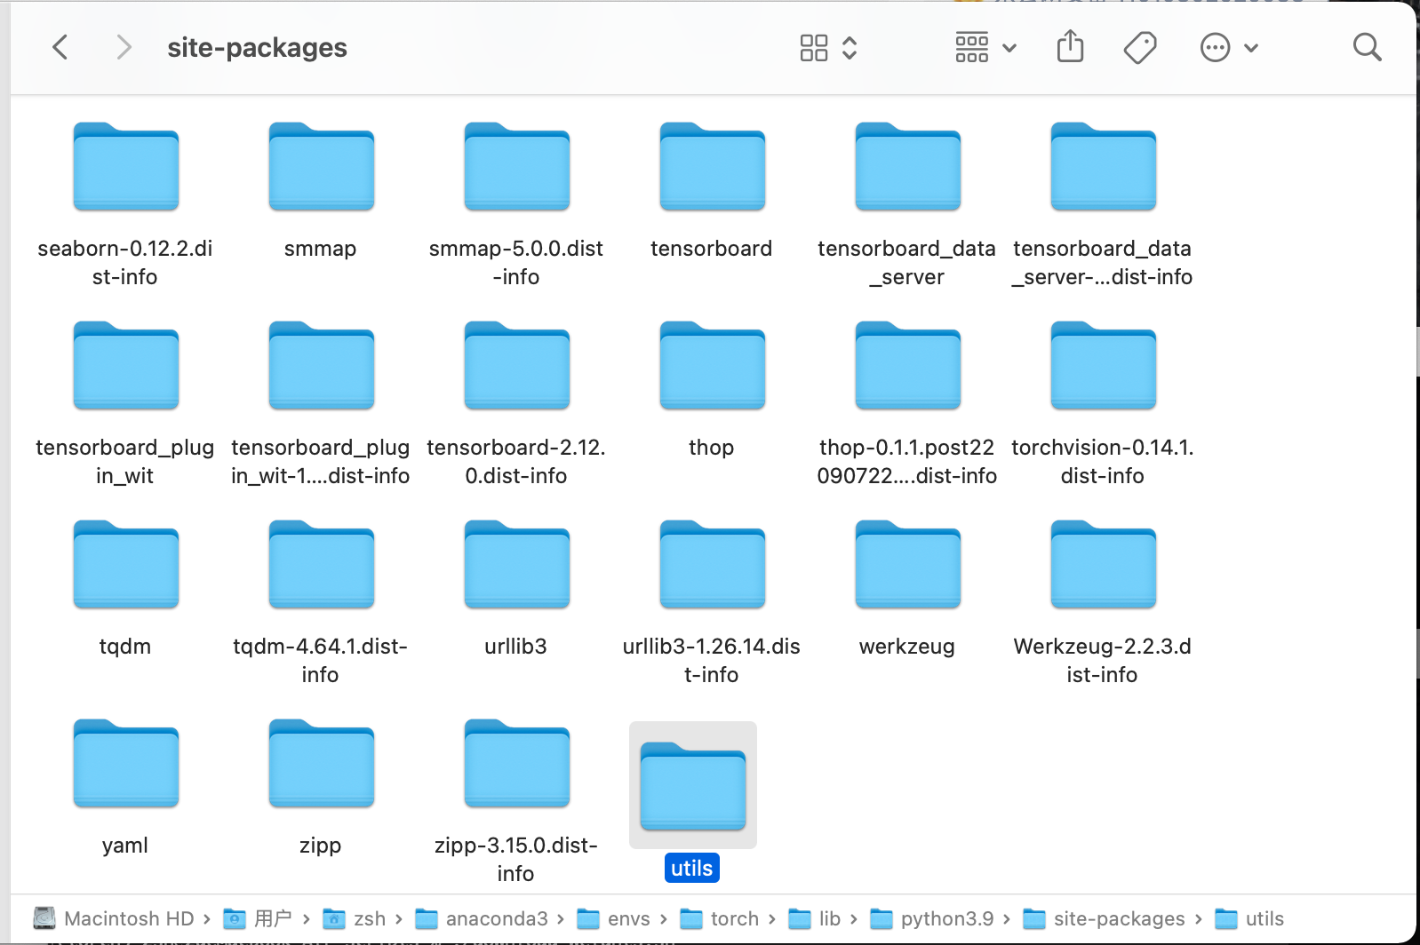
Task: Go to envs in path bar
Action: point(613,918)
